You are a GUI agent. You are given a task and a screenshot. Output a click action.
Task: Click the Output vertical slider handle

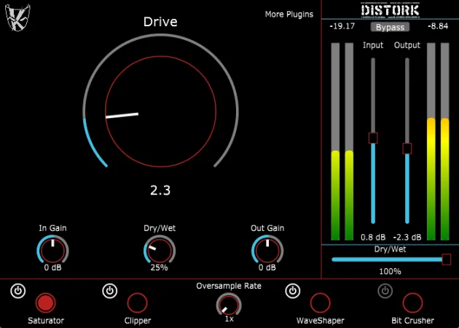tap(407, 149)
